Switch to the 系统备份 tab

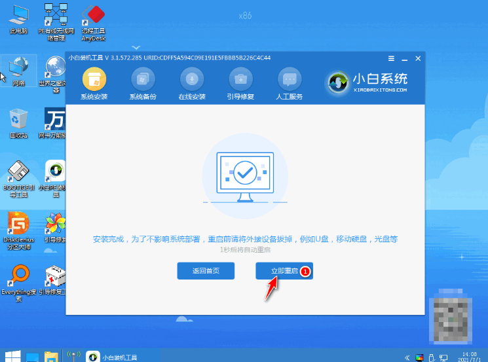point(143,84)
